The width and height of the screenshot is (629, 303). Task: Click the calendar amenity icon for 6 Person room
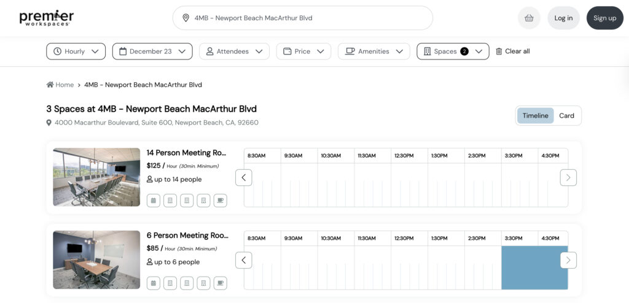pos(154,283)
